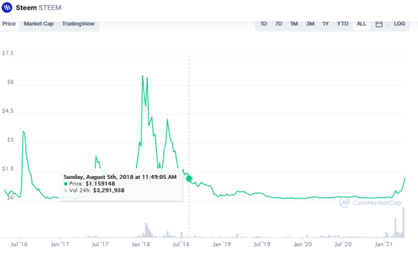Select the 1Y time range
418x260 pixels.
325,24
